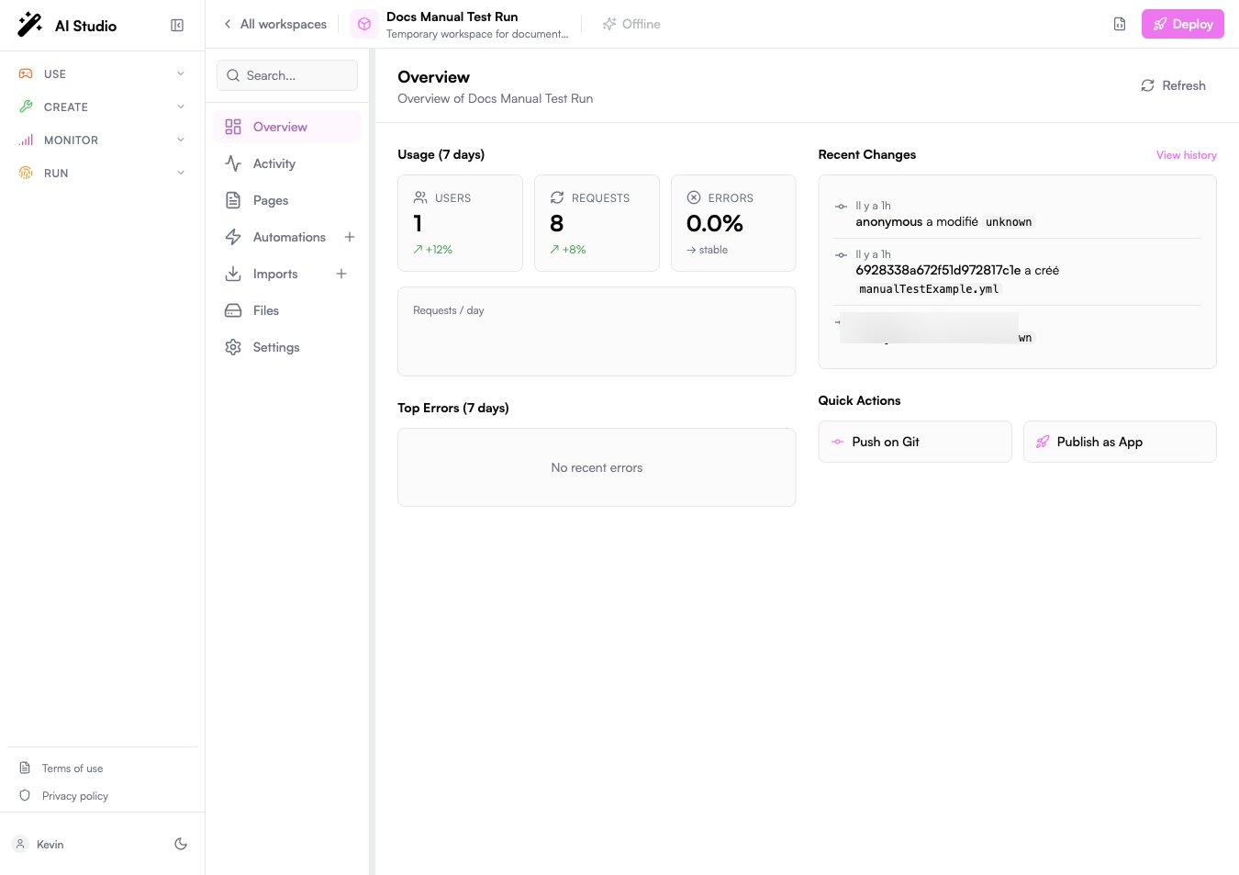1239x875 pixels.
Task: Click the CREATE wrench icon
Action: click(26, 107)
